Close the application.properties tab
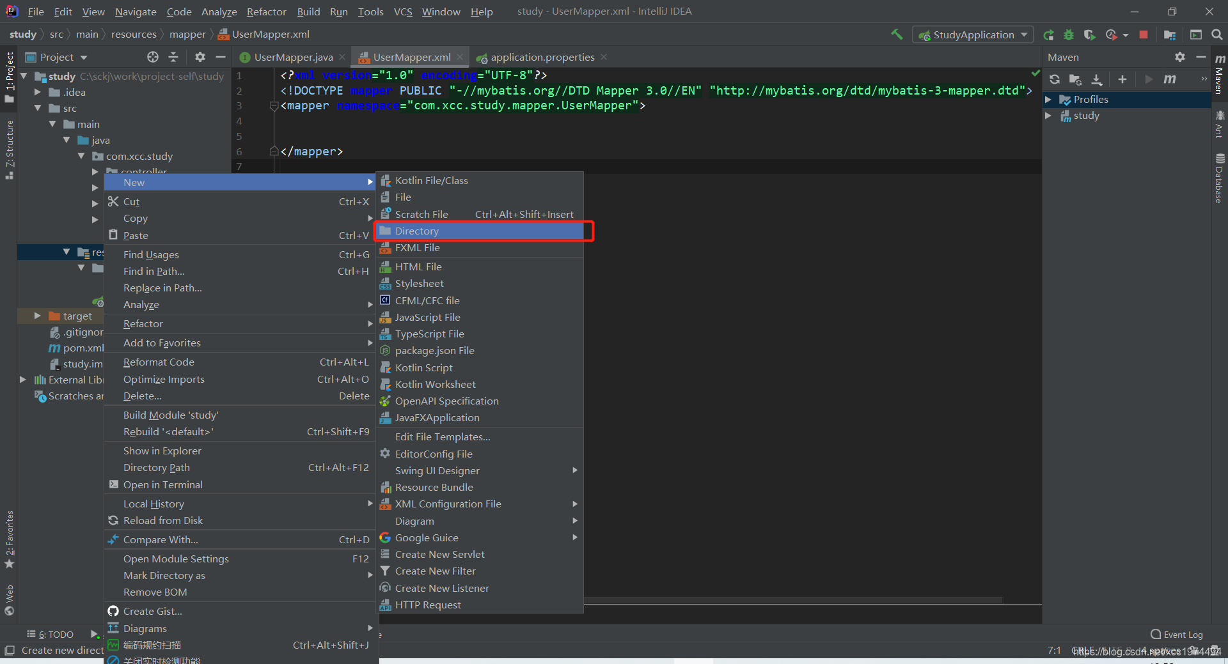This screenshot has height=664, width=1228. [604, 57]
